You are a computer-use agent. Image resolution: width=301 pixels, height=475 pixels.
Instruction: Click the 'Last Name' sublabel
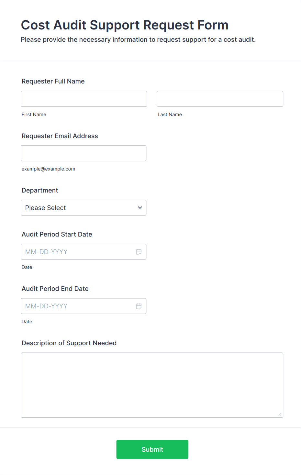click(170, 115)
